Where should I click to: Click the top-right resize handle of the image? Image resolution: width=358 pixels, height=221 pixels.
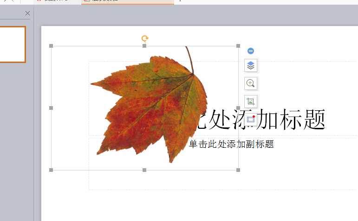point(238,46)
